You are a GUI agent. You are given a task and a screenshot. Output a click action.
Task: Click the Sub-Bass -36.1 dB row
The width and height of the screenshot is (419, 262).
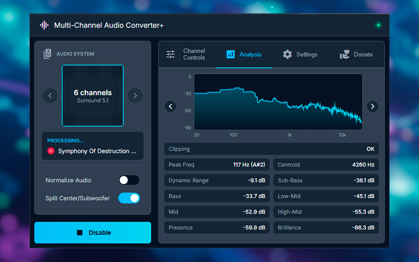click(x=326, y=180)
